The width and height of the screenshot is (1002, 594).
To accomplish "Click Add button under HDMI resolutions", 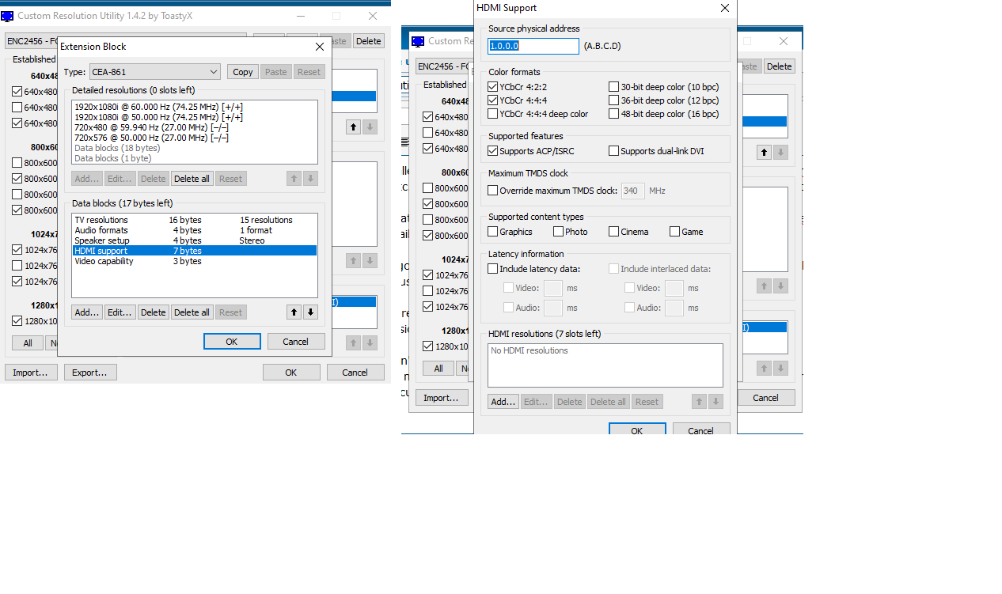I will coord(503,402).
